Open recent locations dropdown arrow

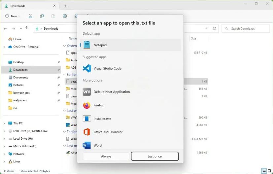pyautogui.click(x=21, y=29)
